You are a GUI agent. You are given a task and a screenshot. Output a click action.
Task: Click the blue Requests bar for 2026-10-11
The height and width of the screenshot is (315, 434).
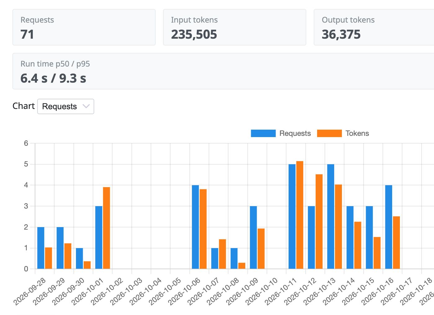point(292,216)
